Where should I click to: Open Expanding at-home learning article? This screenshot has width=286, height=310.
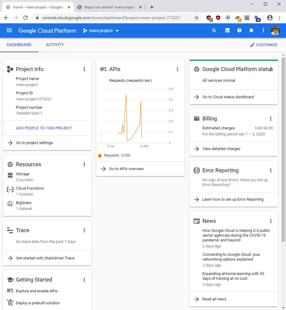tap(233, 276)
